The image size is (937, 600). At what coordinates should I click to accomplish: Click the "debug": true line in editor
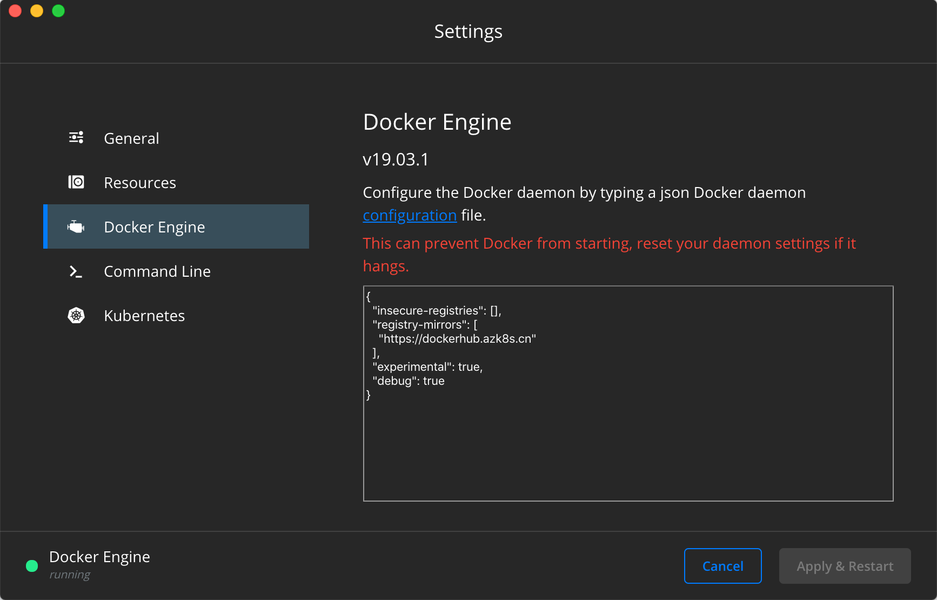(x=409, y=381)
